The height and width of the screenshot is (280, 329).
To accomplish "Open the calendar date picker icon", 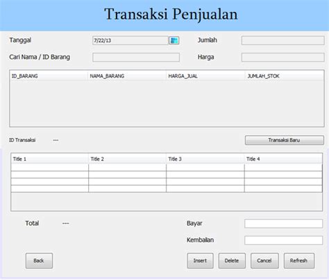I will 174,40.
